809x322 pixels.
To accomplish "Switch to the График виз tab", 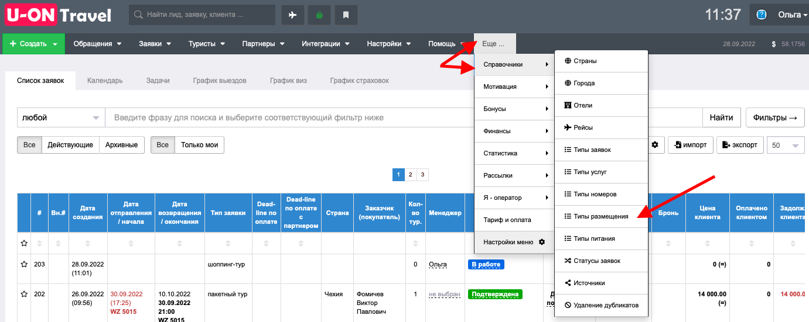I will (x=288, y=81).
